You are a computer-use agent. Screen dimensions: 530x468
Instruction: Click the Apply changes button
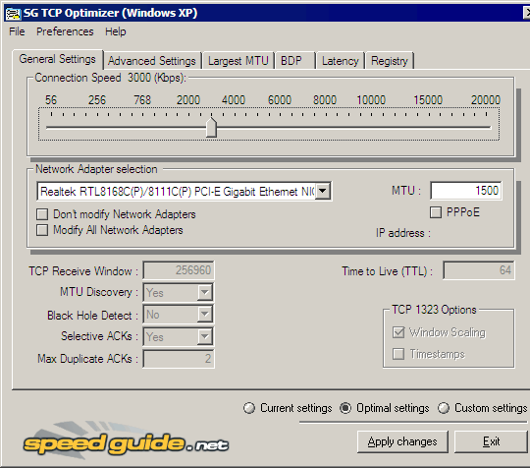tap(402, 441)
